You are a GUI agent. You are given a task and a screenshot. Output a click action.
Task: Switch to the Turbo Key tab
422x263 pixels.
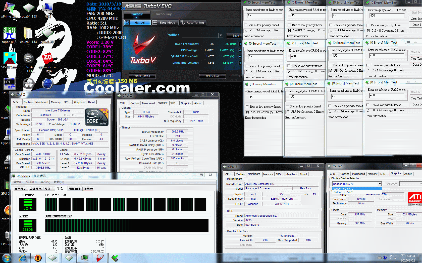pos(163,14)
